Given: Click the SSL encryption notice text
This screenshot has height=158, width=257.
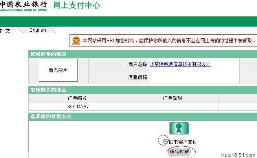Looking at the screenshot, I should pos(169,40).
